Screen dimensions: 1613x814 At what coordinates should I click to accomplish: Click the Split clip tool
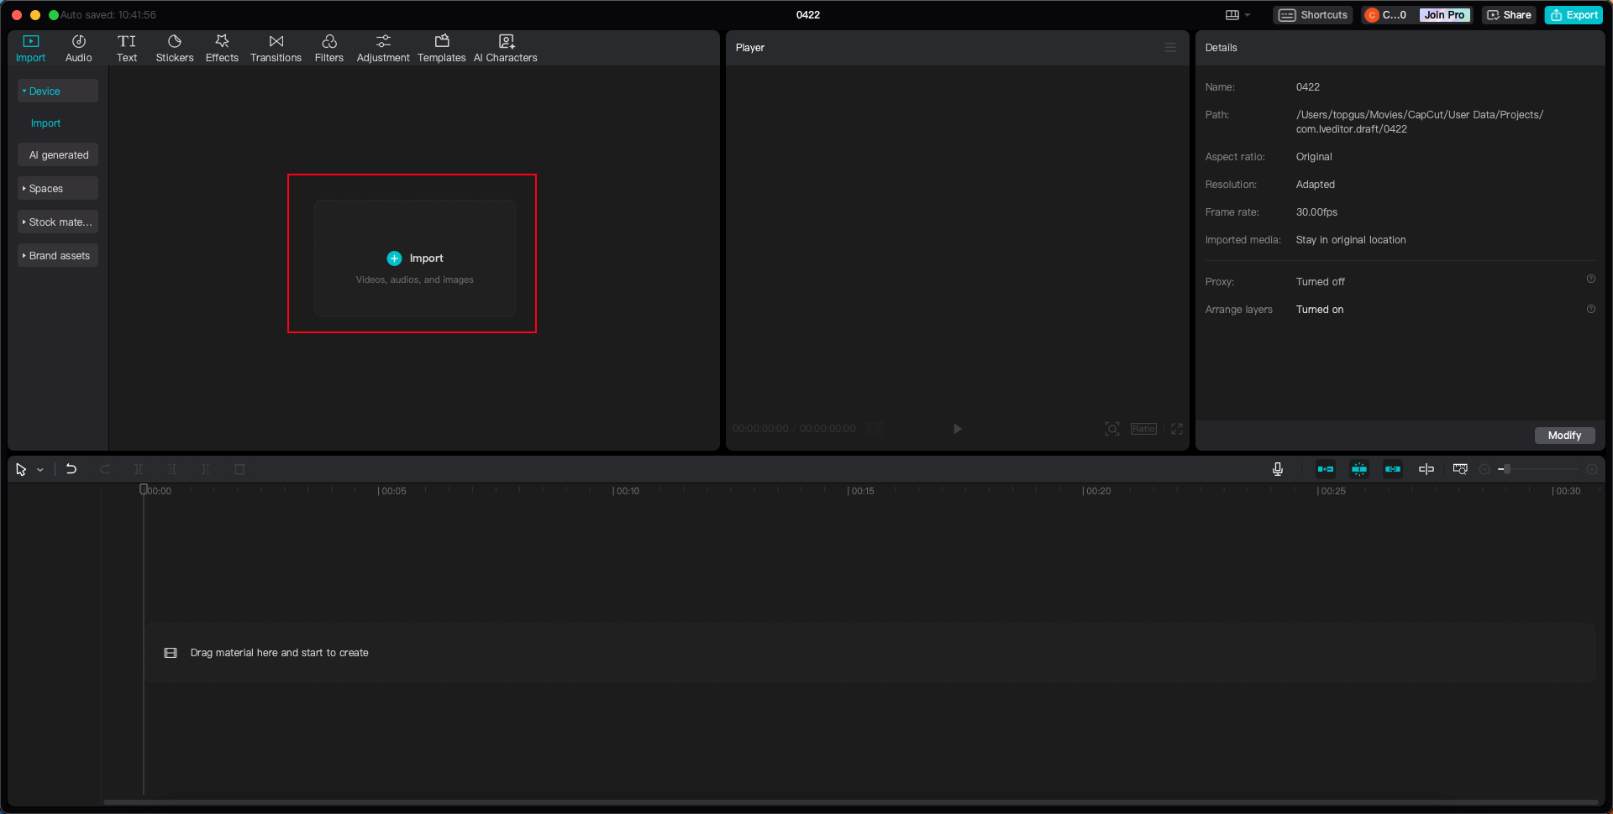(x=139, y=469)
